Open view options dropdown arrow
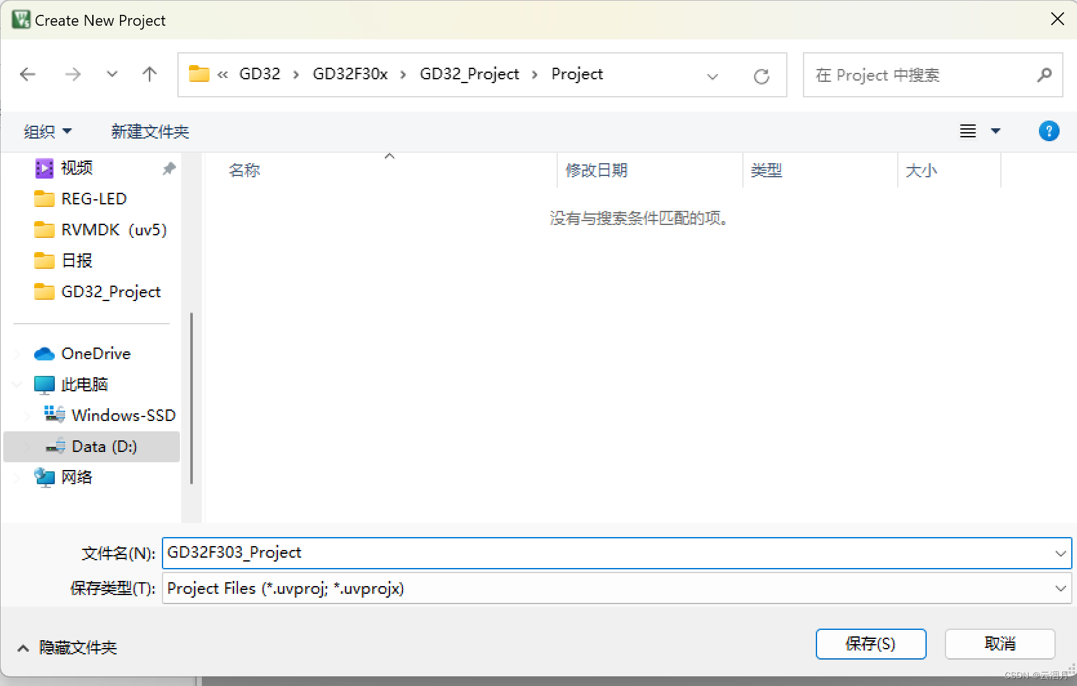The height and width of the screenshot is (686, 1077). pos(996,132)
